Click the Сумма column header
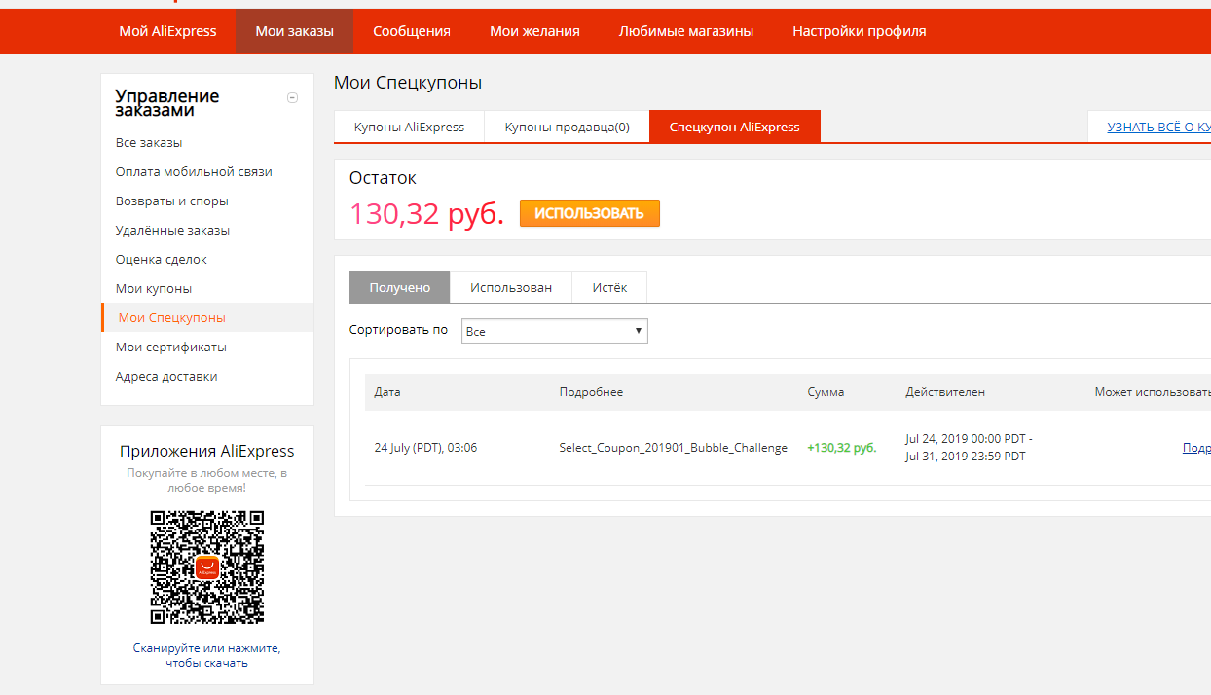 pyautogui.click(x=826, y=392)
